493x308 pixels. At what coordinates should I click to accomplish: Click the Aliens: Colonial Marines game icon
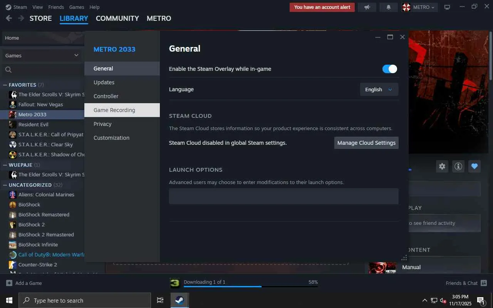pyautogui.click(x=13, y=195)
